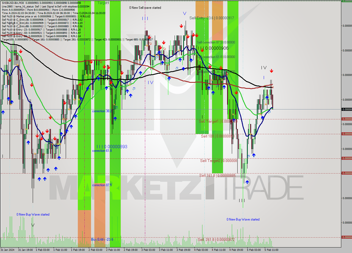
Task: Select the "Buy Entry -23.6" label
Action: click(102, 240)
